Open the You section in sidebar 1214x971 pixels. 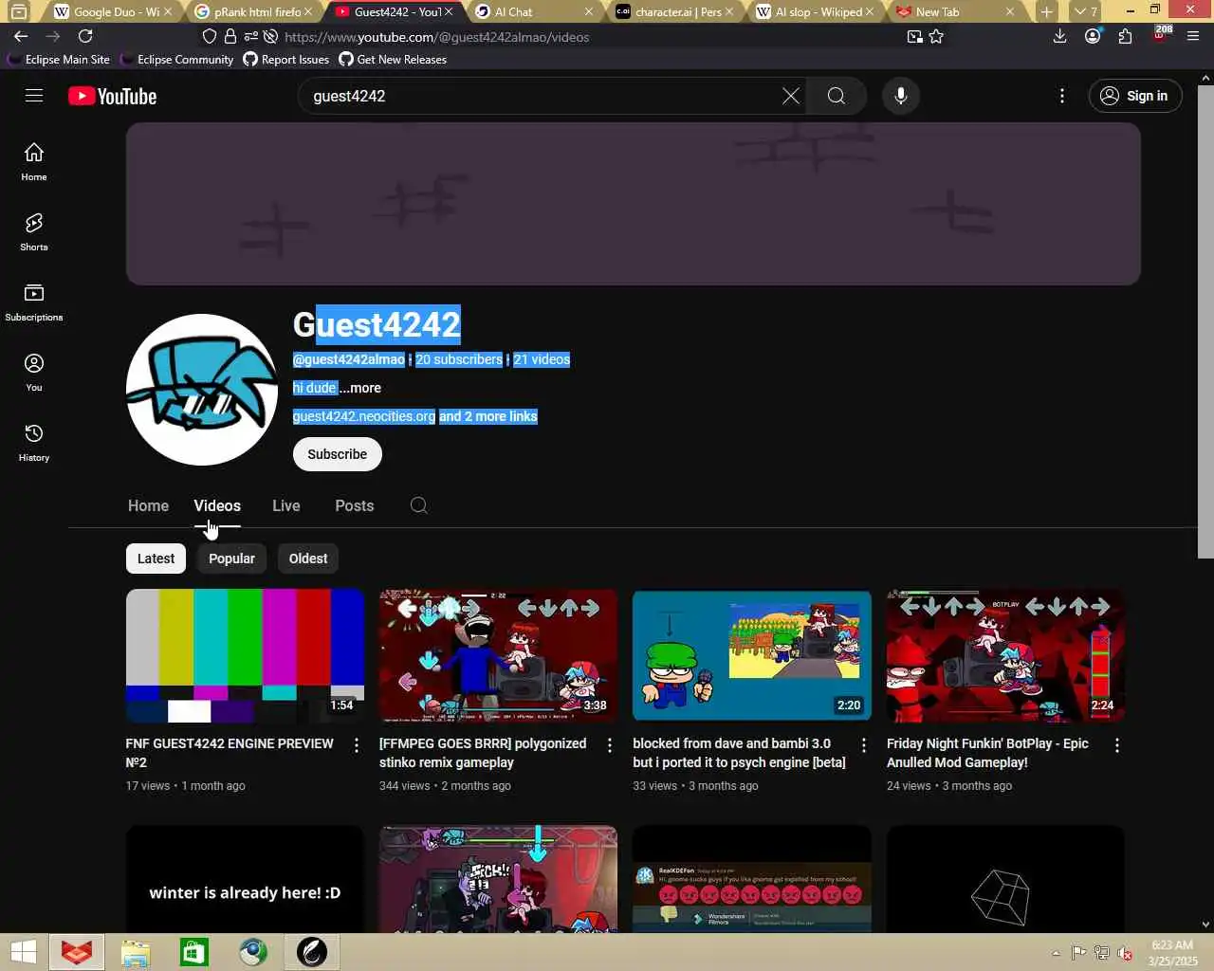coord(34,372)
